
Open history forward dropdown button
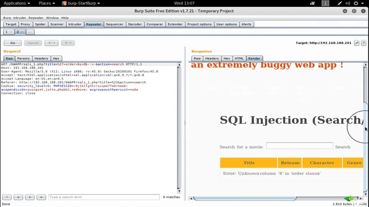point(68,43)
